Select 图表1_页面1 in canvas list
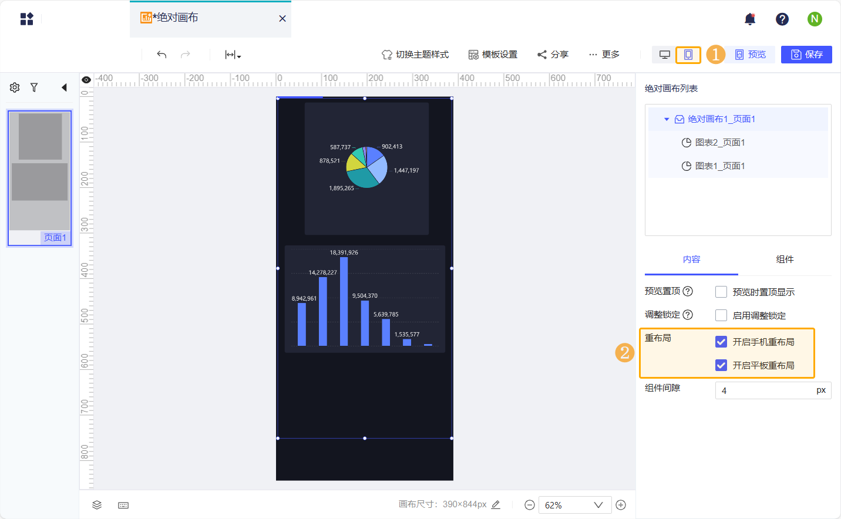Viewport: 841px width, 519px height. [x=738, y=166]
